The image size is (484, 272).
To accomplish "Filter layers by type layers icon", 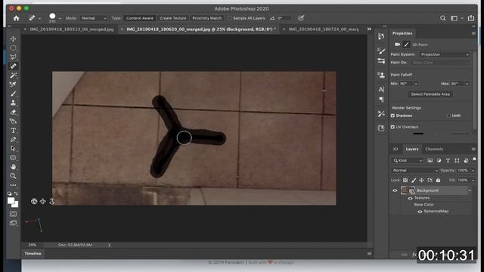I will 448,160.
